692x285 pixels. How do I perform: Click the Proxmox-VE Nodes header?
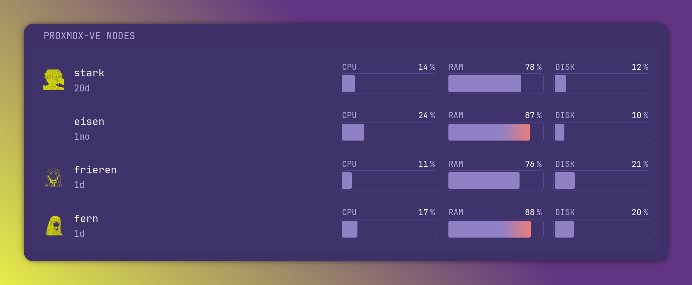89,36
